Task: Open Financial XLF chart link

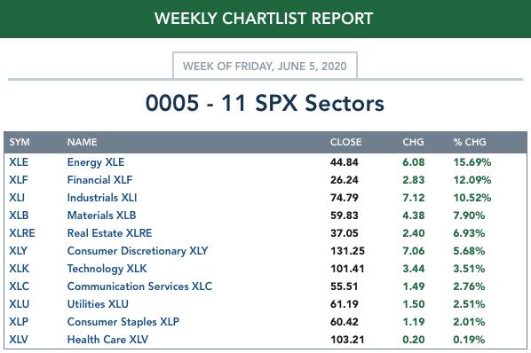Action: coord(100,180)
